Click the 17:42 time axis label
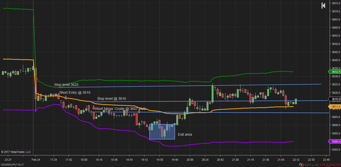 tap(69, 160)
